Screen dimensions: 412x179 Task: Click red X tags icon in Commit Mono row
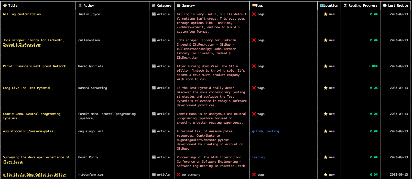[x=254, y=114]
